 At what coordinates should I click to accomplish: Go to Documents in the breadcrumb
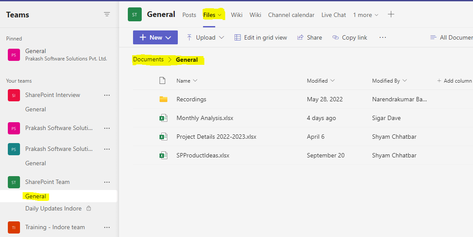pyautogui.click(x=148, y=60)
